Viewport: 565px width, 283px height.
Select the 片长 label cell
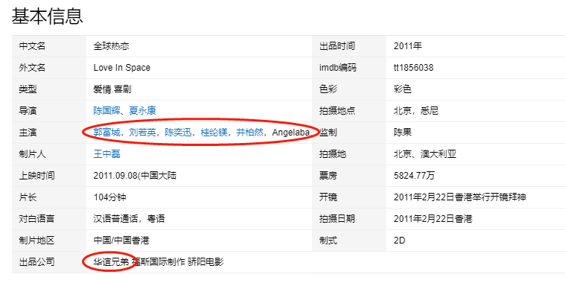(49, 197)
